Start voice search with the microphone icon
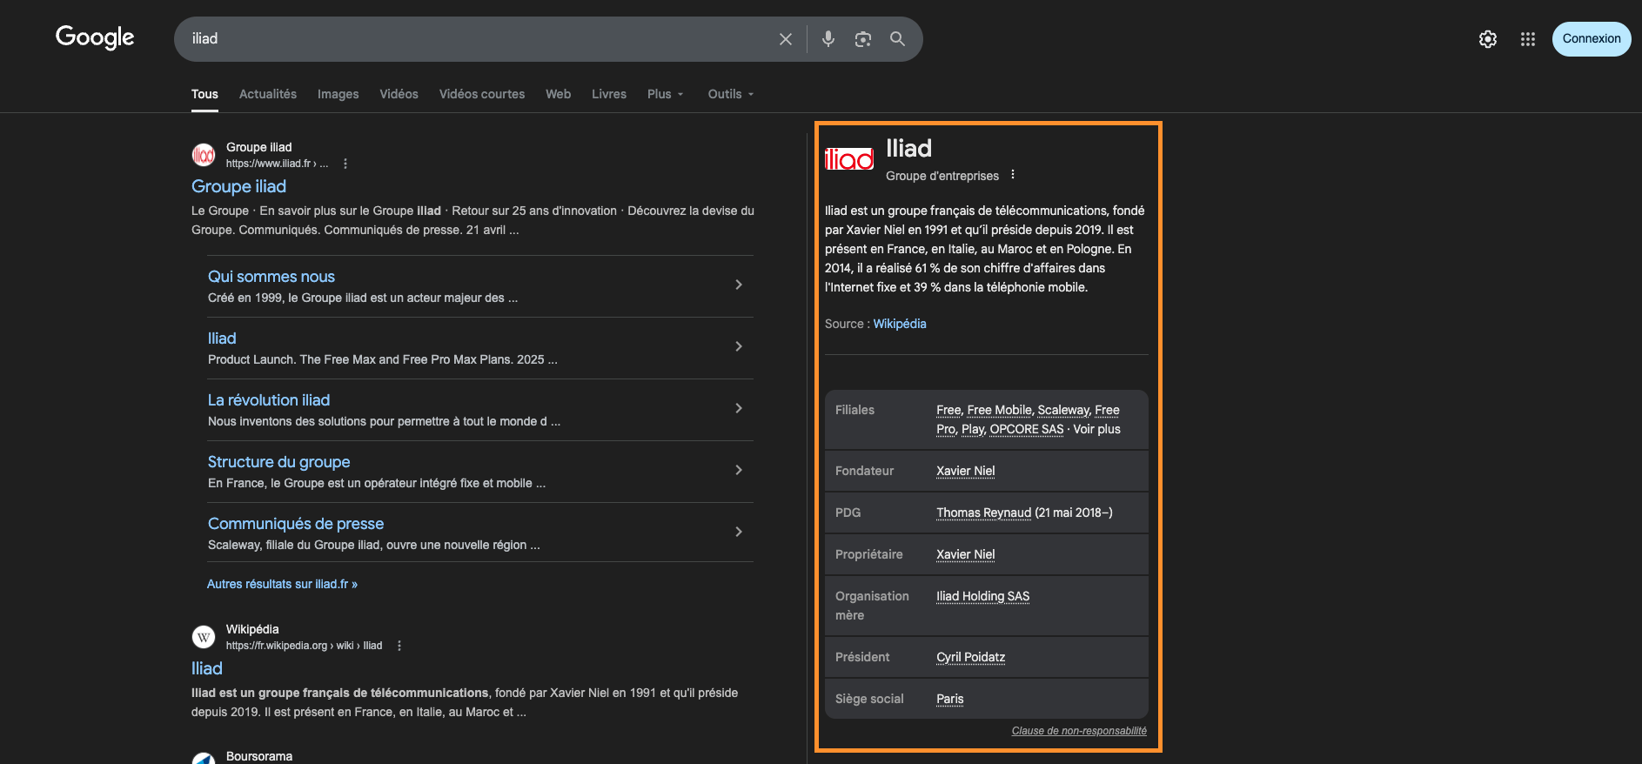 click(x=828, y=39)
